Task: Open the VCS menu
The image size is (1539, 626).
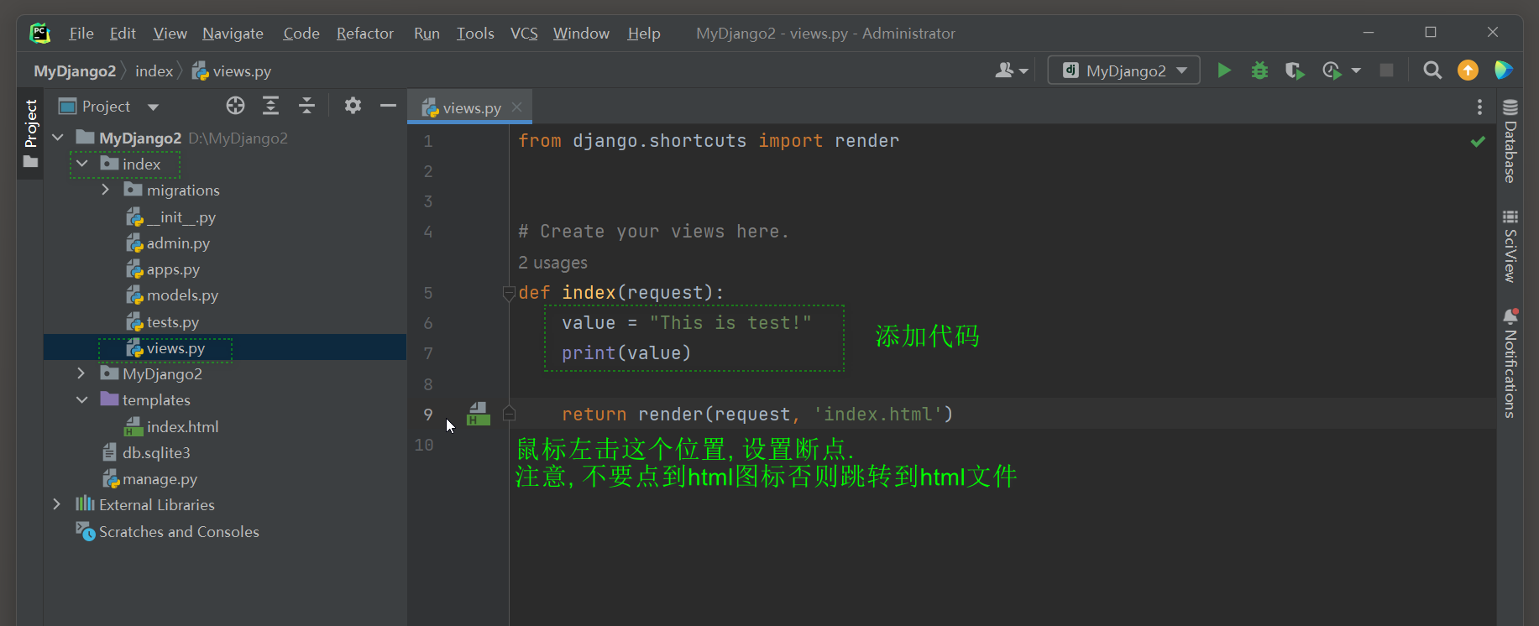Action: pyautogui.click(x=524, y=34)
